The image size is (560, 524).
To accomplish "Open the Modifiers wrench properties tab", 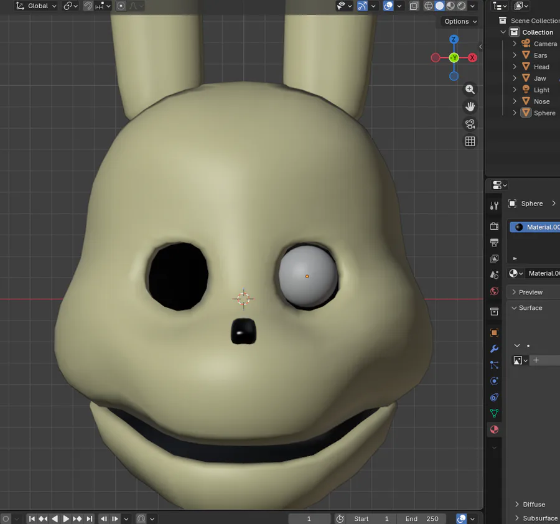I will tap(494, 349).
